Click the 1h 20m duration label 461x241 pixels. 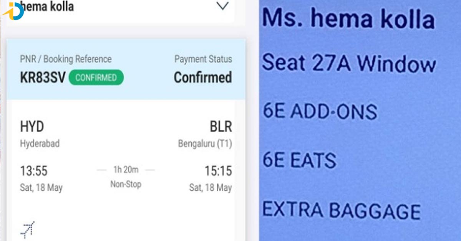point(126,169)
